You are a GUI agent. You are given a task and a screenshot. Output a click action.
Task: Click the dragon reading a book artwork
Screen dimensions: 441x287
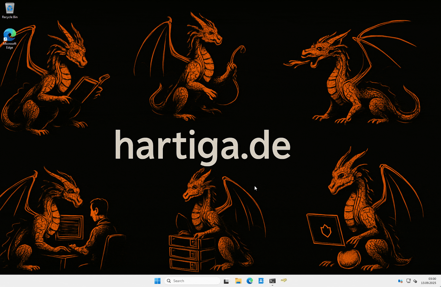(x=60, y=77)
